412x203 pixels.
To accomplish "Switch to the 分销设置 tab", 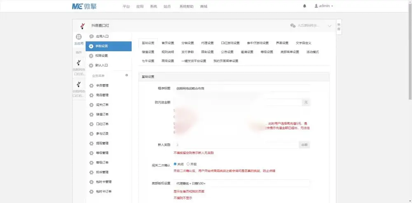I will (x=187, y=43).
